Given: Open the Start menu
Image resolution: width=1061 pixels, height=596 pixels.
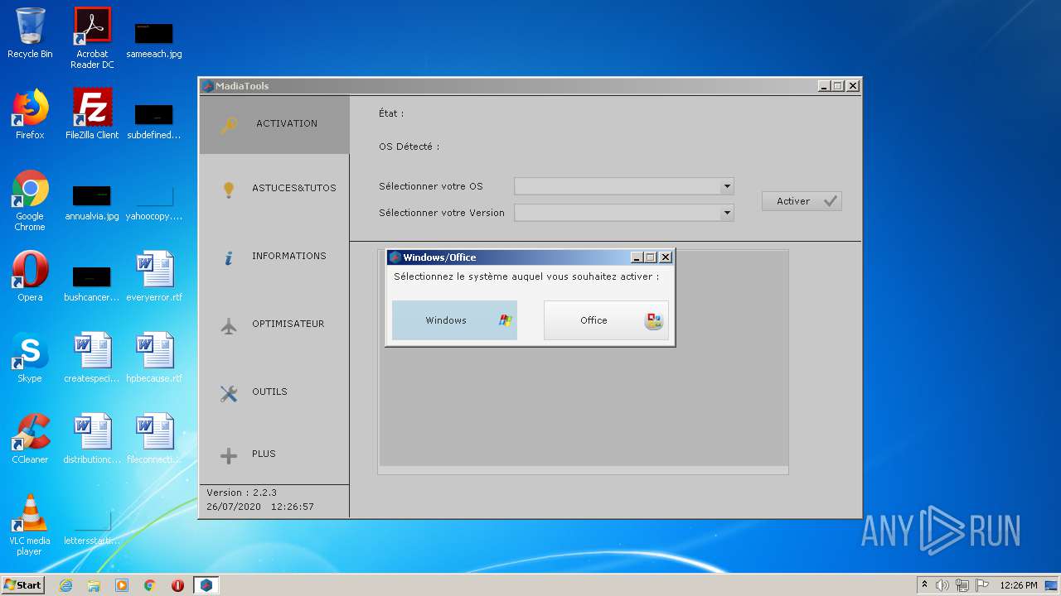Looking at the screenshot, I should tap(22, 585).
